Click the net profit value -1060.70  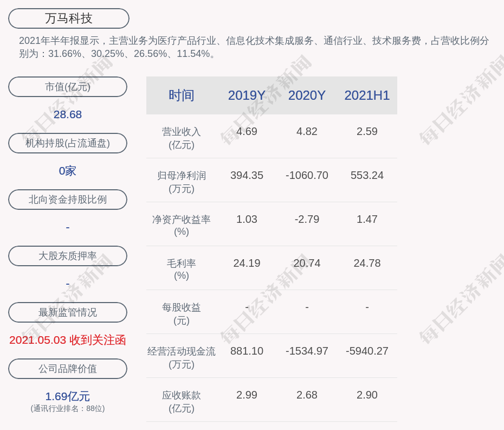tap(307, 175)
